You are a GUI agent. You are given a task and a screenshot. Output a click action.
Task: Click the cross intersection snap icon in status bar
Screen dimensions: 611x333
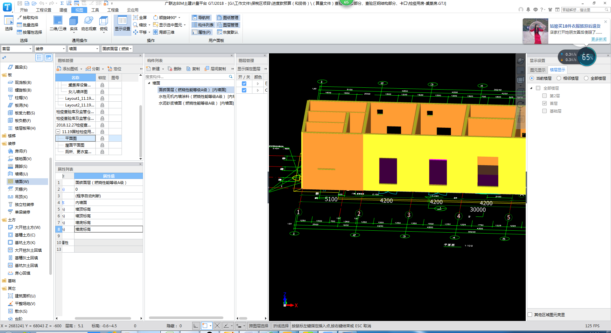click(217, 326)
